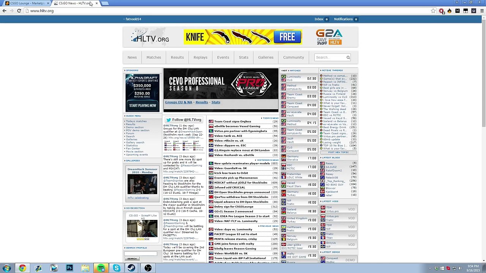Click POV demo section in Quick Menu
Image resolution: width=486 pixels, height=273 pixels.
point(137,130)
